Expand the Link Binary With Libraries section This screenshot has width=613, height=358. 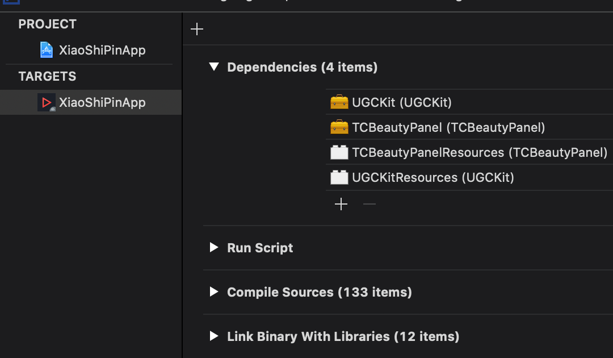tap(214, 336)
